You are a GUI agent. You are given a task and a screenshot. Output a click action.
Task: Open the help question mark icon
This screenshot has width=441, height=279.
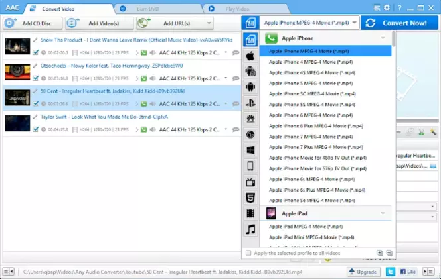coord(400,8)
